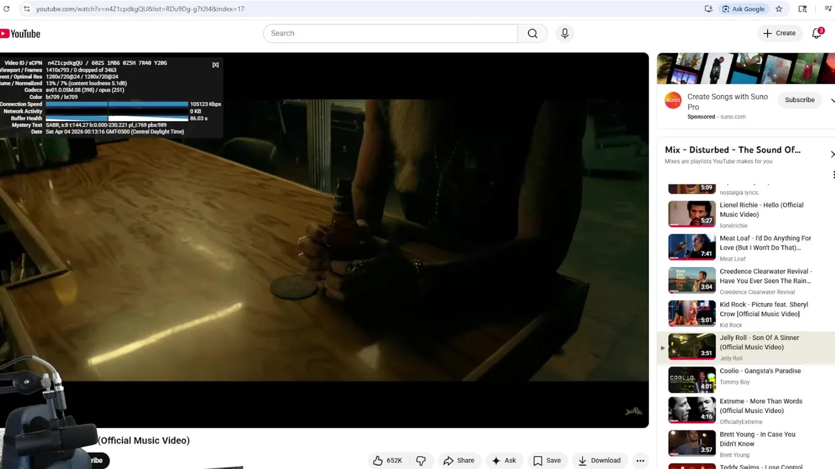Click 'Create Songs with Suno Pro' ad title
Image resolution: width=835 pixels, height=469 pixels.
click(x=727, y=102)
